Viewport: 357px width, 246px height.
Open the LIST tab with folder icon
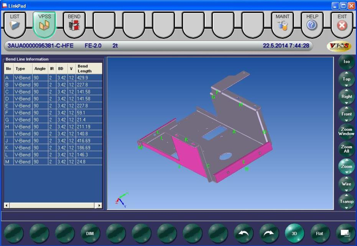pyautogui.click(x=15, y=25)
